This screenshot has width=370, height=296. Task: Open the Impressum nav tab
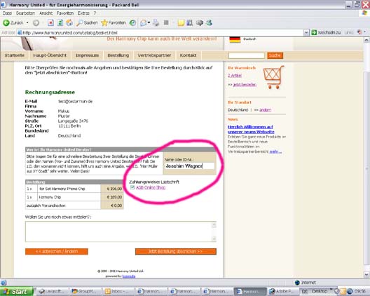[x=87, y=55]
